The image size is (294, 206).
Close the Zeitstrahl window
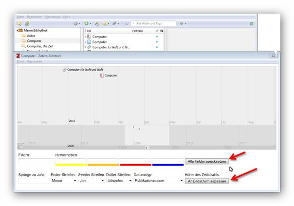(x=274, y=56)
